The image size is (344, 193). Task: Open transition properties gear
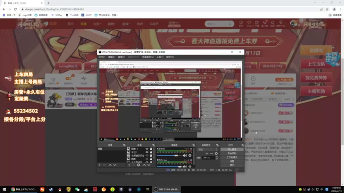(x=216, y=154)
